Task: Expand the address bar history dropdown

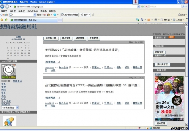Action: coord(139,7)
